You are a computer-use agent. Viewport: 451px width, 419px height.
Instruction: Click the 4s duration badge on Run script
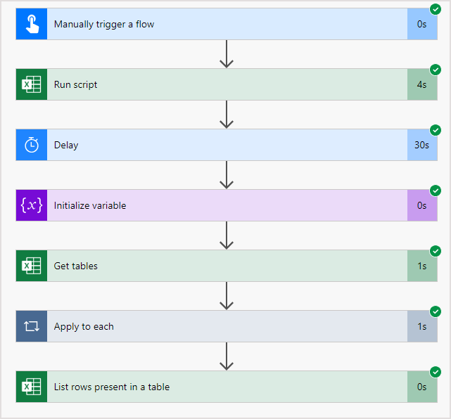pyautogui.click(x=421, y=84)
